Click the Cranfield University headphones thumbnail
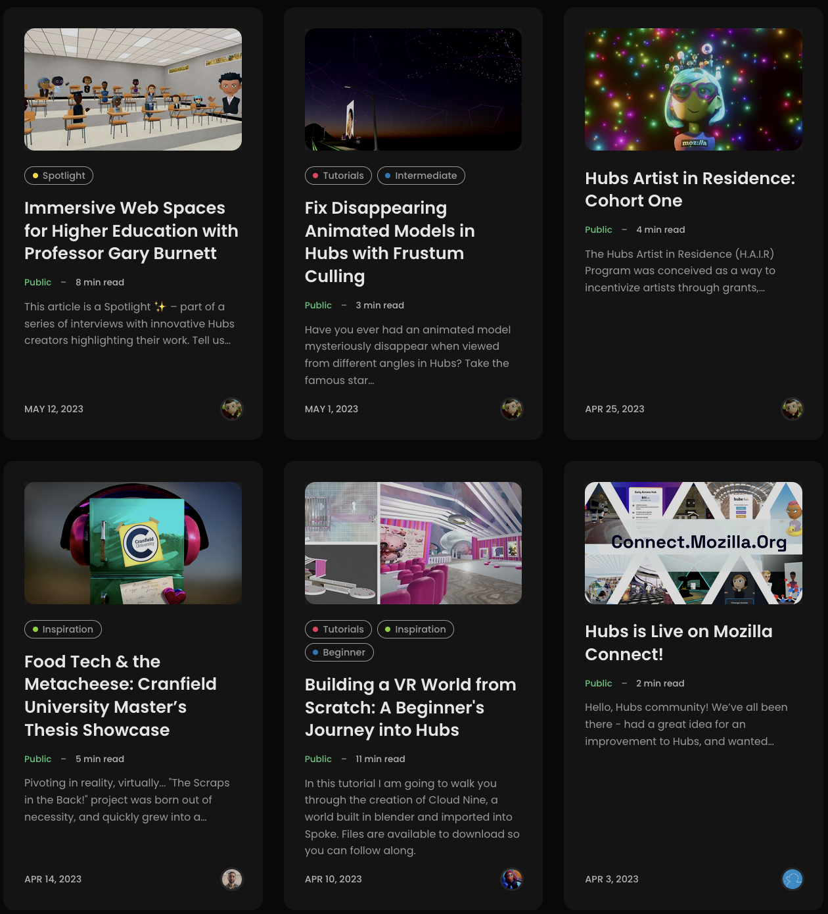Viewport: 828px width, 914px height. (133, 543)
